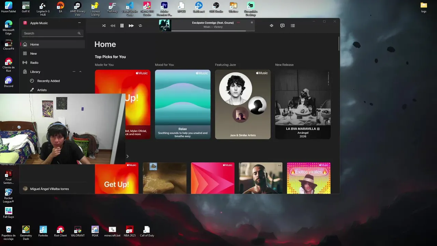Go to the Home section
Image resolution: width=437 pixels, height=246 pixels.
point(53,44)
